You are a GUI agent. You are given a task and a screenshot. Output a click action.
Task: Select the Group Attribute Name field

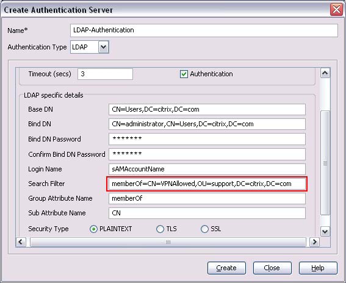click(x=207, y=198)
